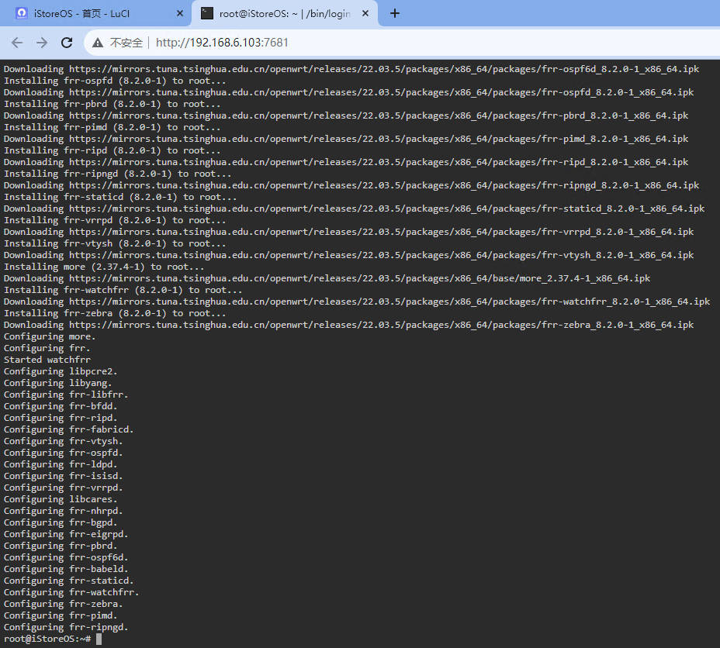Close the iStoreOS LuCI tab
Image resolution: width=720 pixels, height=648 pixels.
point(180,14)
